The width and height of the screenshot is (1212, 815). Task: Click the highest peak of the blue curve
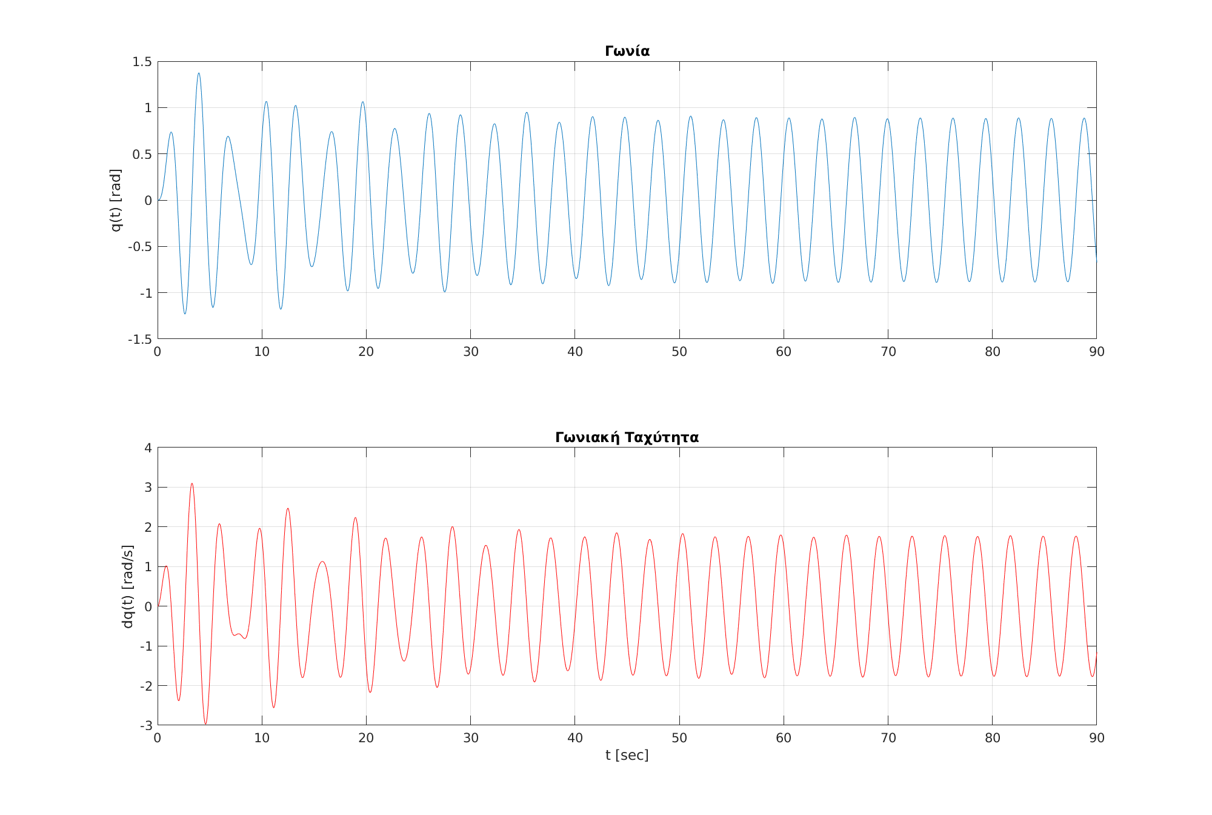click(199, 74)
